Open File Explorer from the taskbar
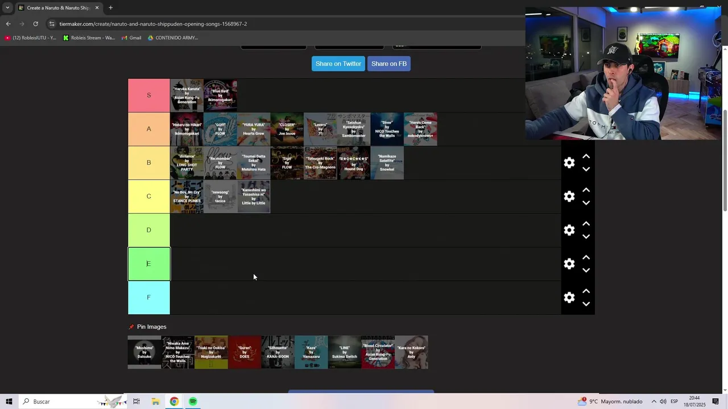Viewport: 728px width, 409px height. [x=155, y=402]
